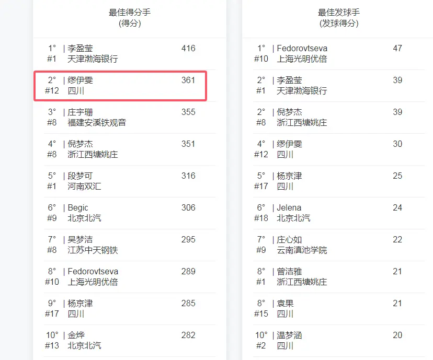Viewport: 433px width, 360px height.
Task: Click 金烨 from 北京北汽
Action: pos(76,335)
